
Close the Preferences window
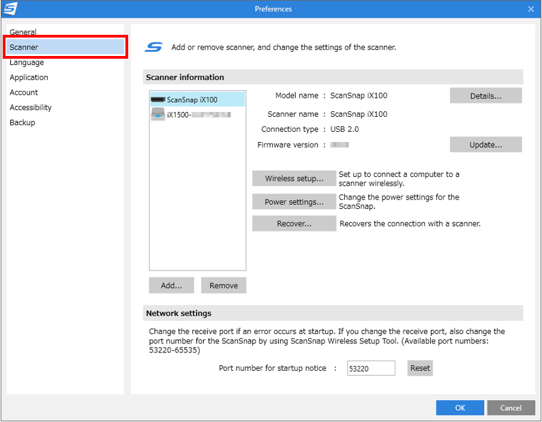(x=531, y=9)
